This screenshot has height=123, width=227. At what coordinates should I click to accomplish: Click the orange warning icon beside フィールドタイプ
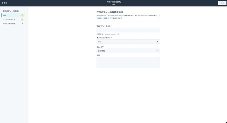(22, 20)
